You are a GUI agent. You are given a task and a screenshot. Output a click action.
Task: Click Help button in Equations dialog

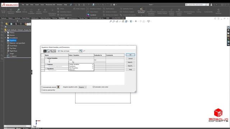(130, 70)
